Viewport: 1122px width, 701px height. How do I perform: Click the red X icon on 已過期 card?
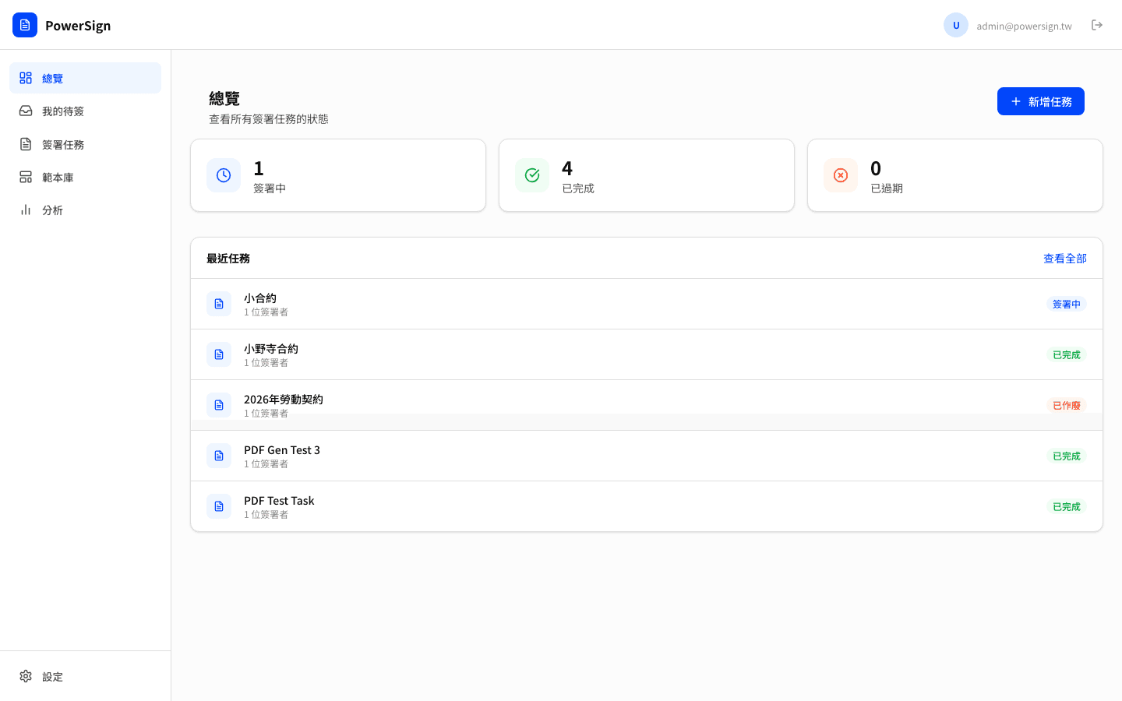point(841,175)
